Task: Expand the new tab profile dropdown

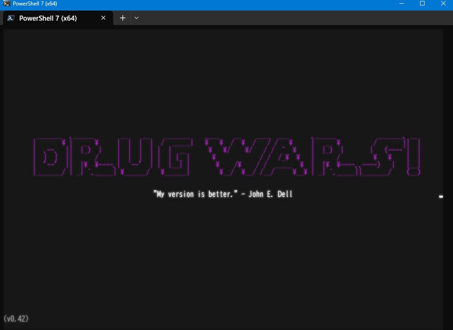Action: tap(136, 18)
